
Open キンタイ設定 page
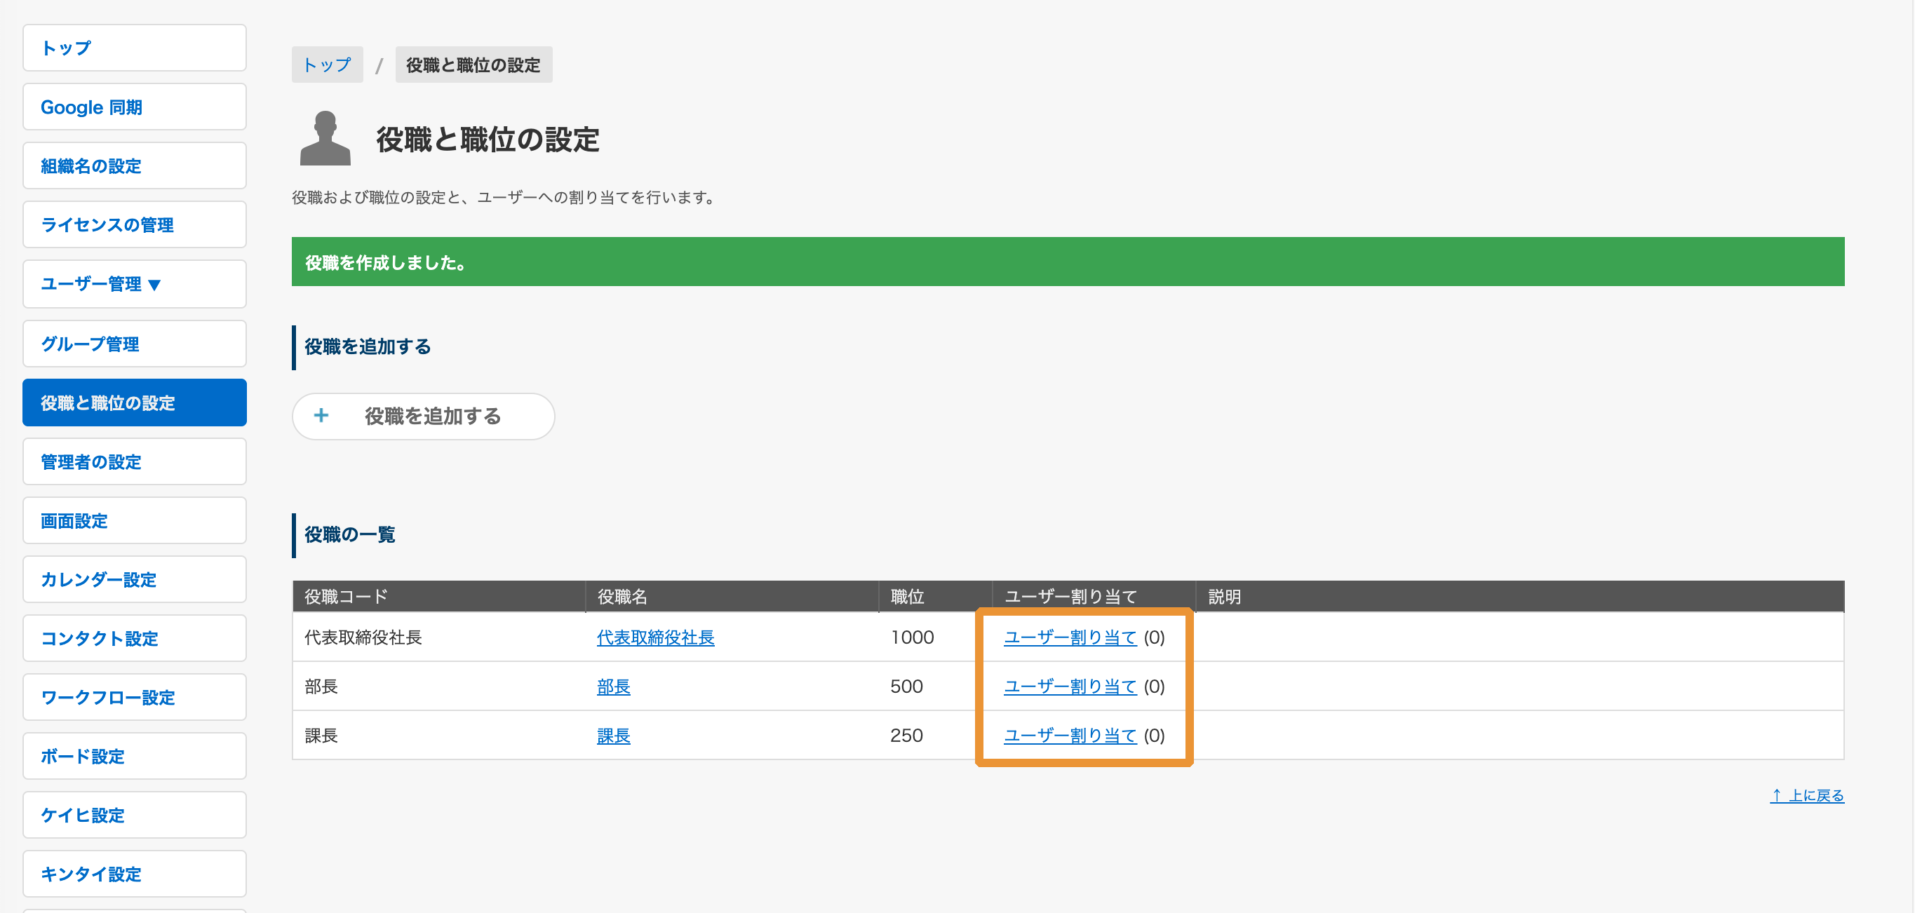point(135,874)
